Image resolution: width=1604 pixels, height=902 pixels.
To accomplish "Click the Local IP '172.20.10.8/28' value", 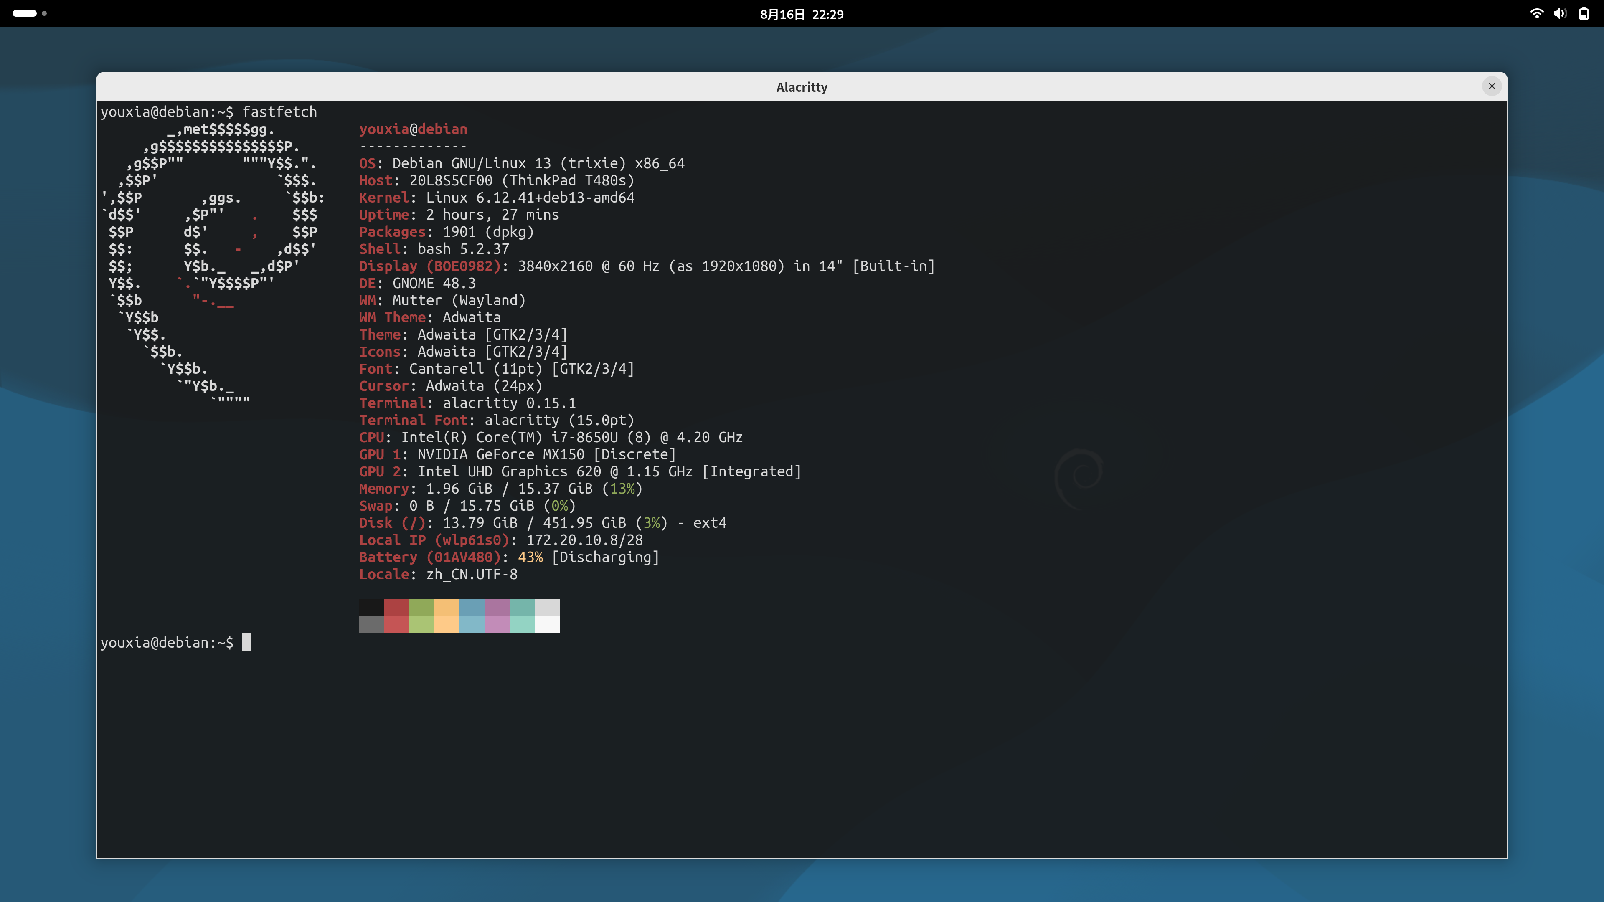I will tap(585, 540).
